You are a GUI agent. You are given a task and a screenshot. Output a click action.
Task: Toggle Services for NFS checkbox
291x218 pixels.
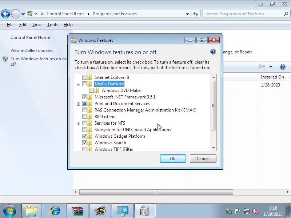tap(84, 123)
